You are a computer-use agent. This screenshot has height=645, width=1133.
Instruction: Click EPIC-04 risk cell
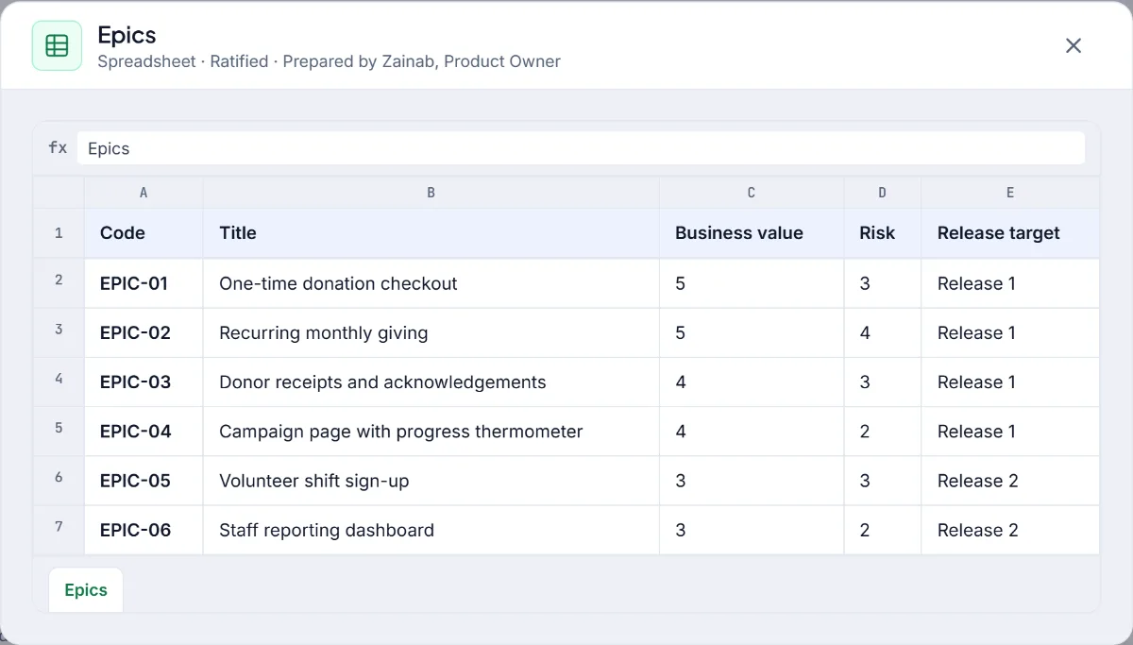(x=883, y=431)
